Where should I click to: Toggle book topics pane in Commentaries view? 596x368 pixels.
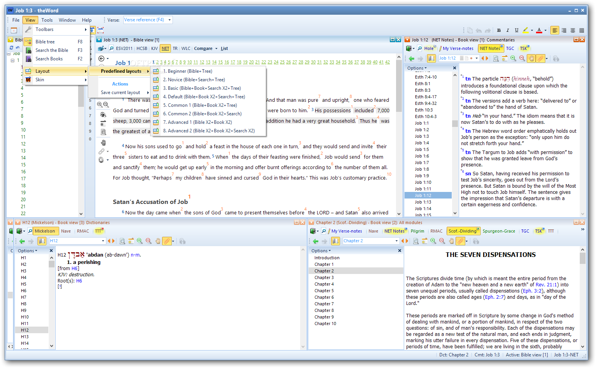coord(431,58)
